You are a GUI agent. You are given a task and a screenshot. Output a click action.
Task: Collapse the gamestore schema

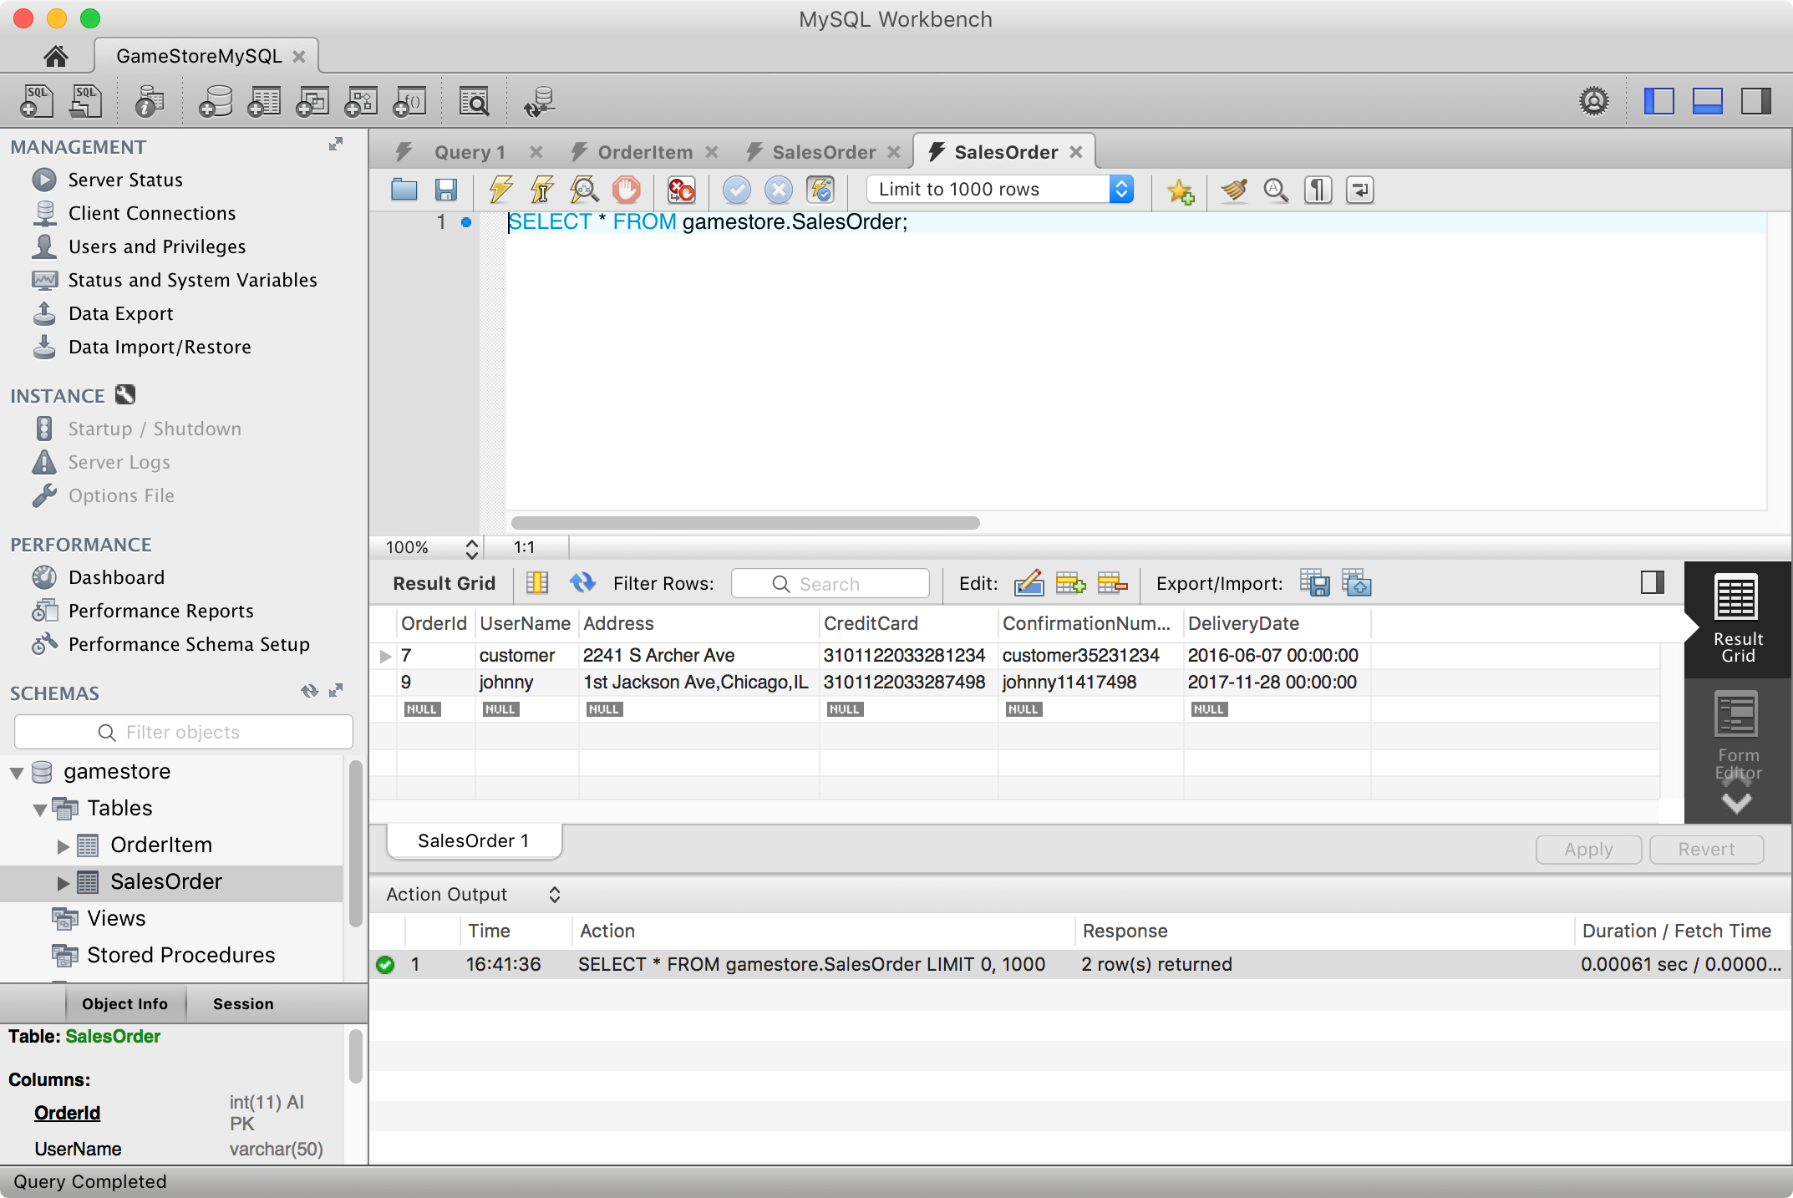(17, 773)
